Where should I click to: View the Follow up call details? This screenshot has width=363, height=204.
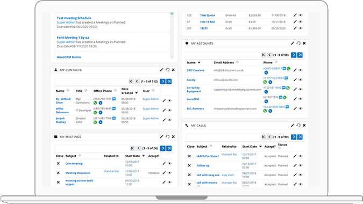[301, 165]
